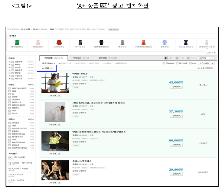Click 확대 zoom icon under 45,000원 product

[53, 96]
